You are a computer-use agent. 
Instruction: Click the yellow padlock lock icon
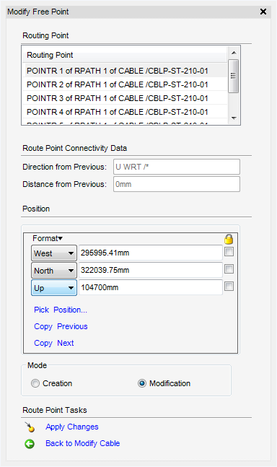pos(229,239)
